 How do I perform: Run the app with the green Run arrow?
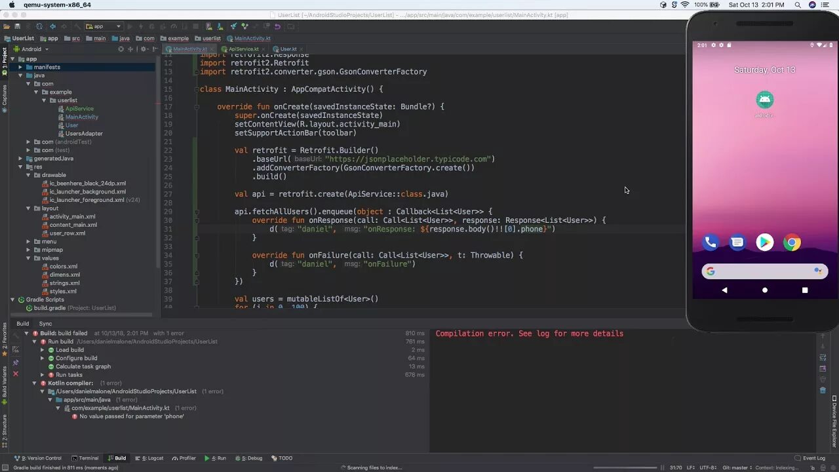(129, 26)
